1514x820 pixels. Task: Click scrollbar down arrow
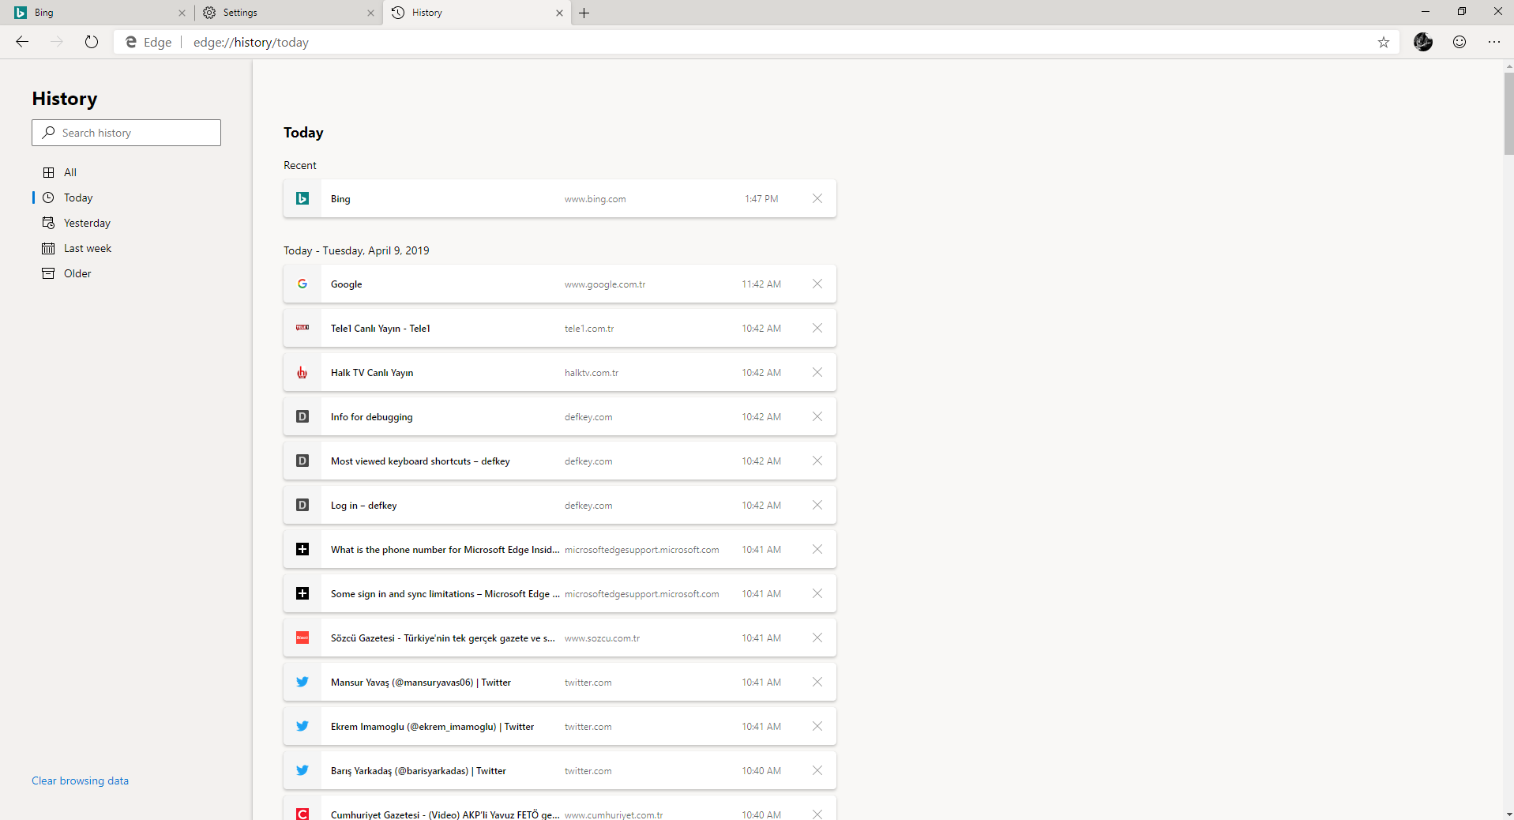[x=1508, y=814]
